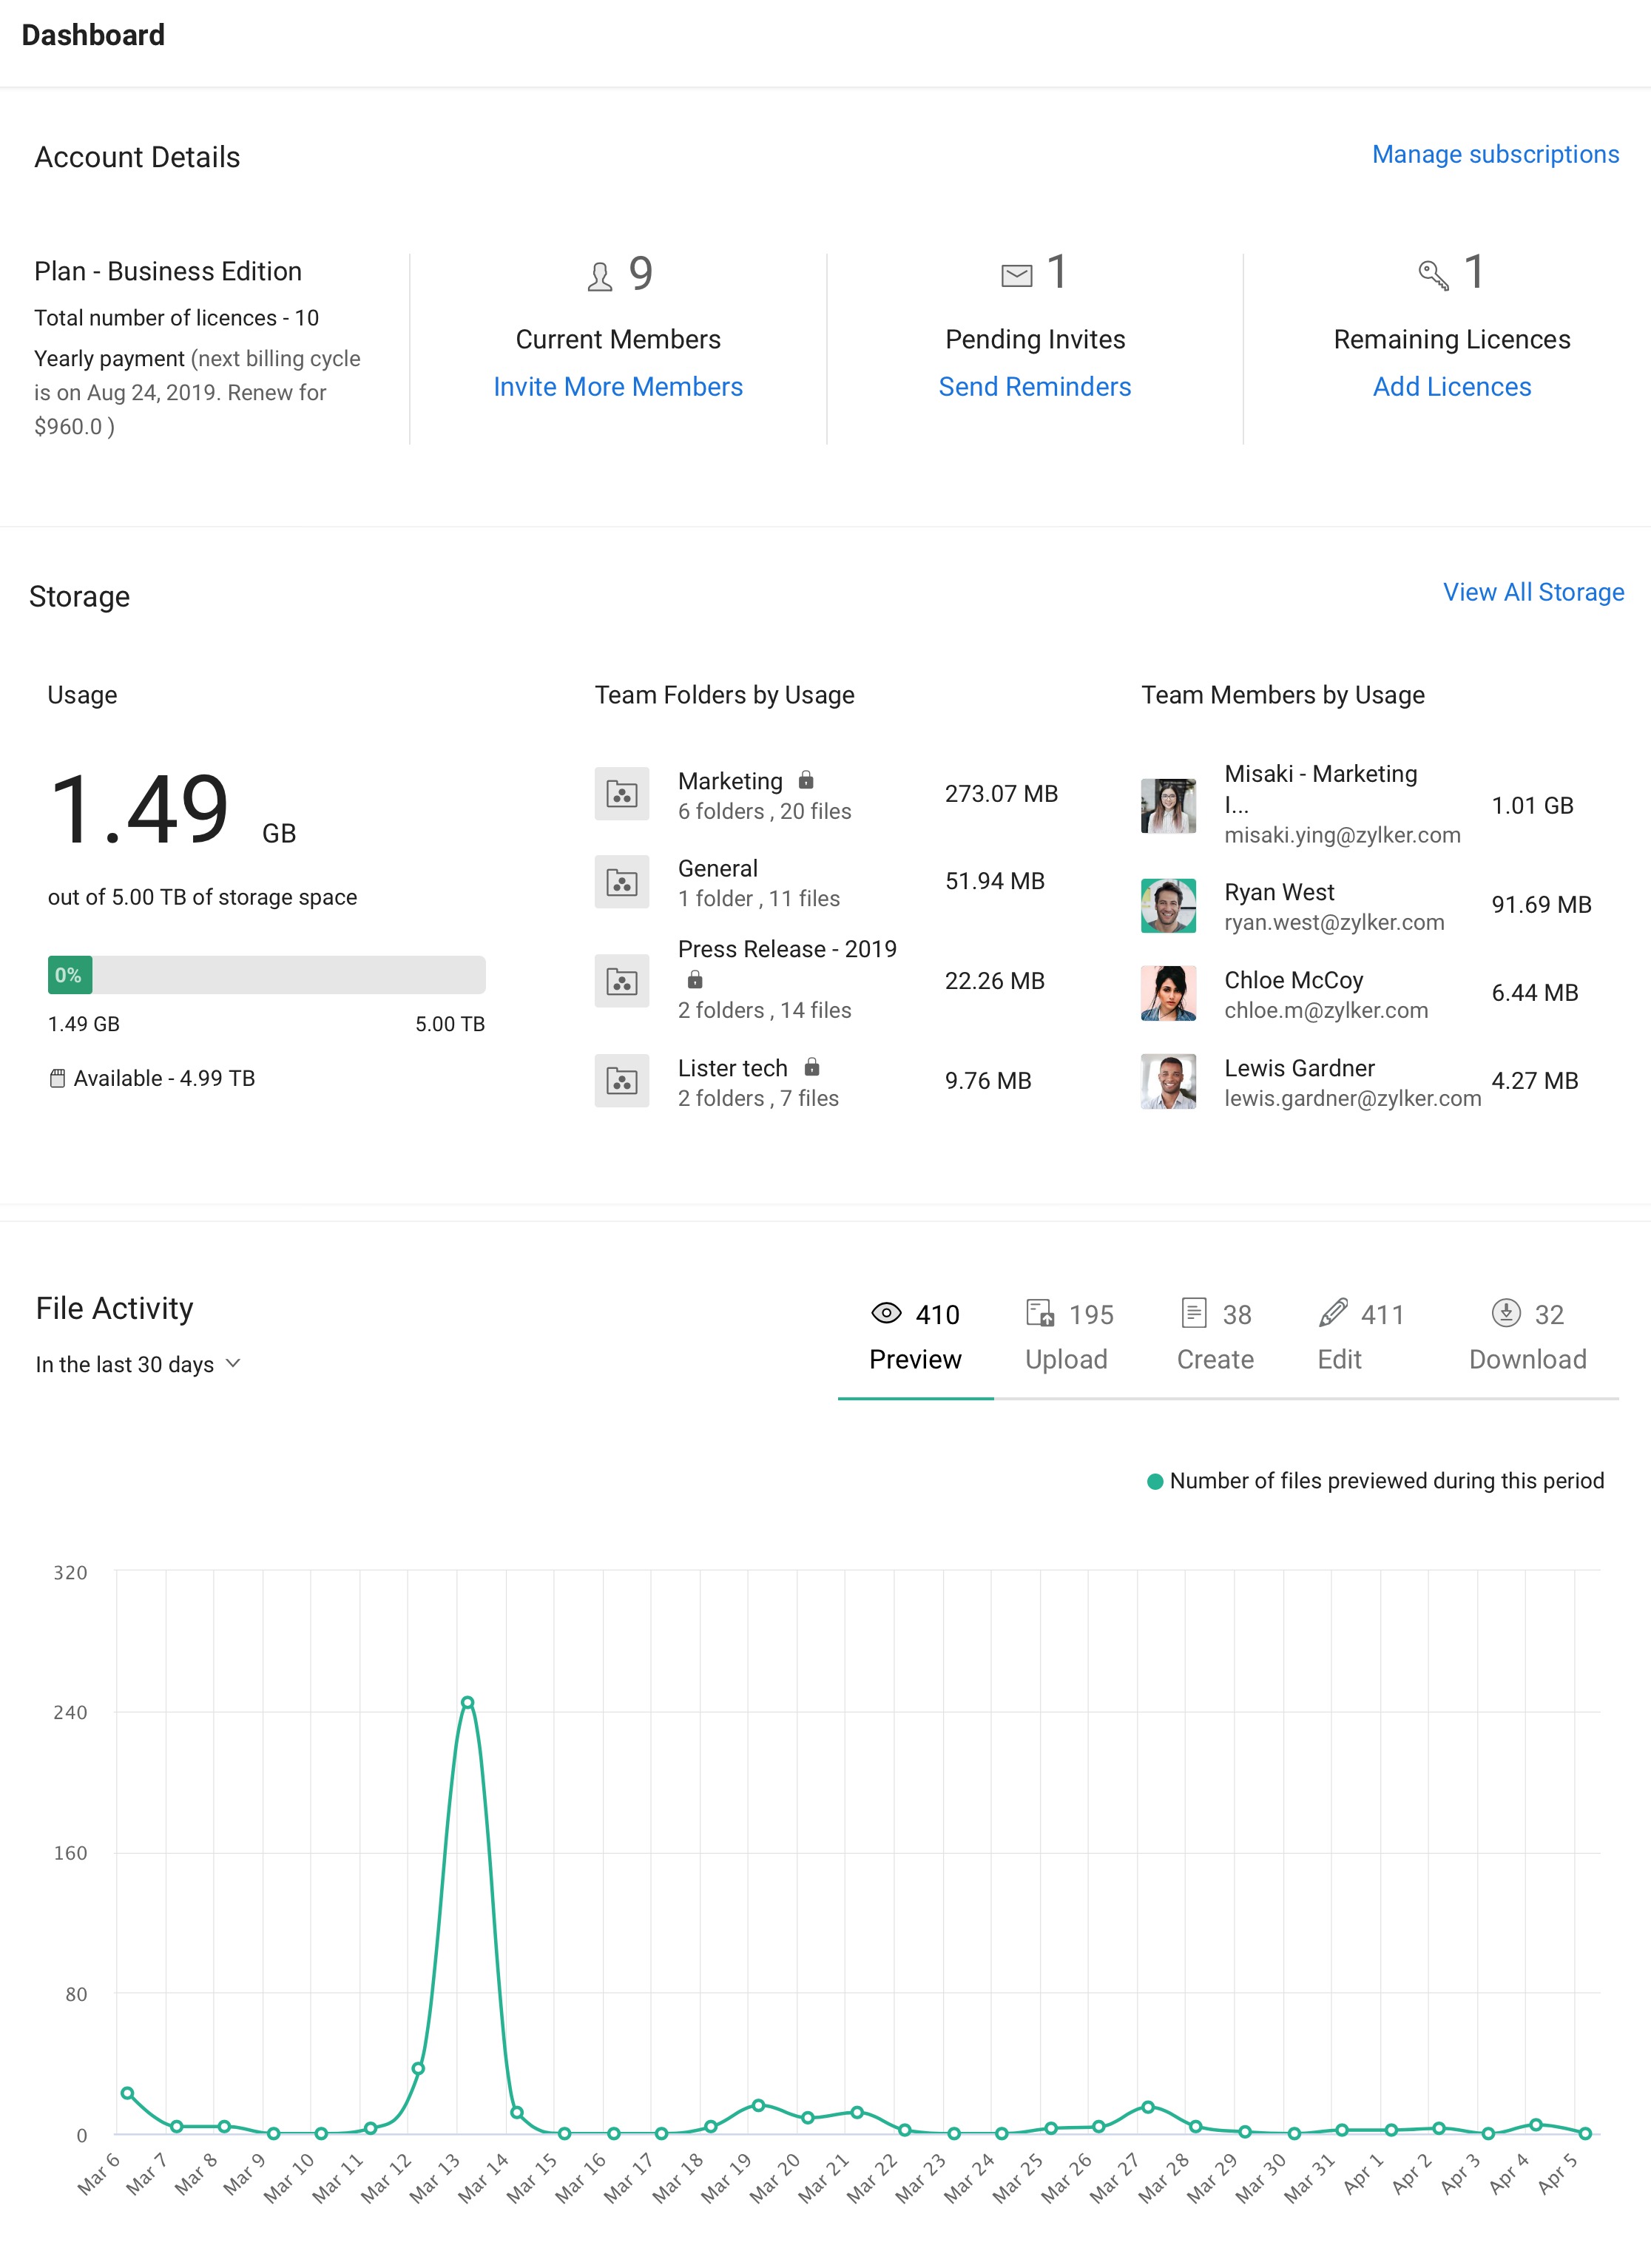The height and width of the screenshot is (2268, 1651).
Task: Open Manage subscriptions link
Action: click(1494, 154)
